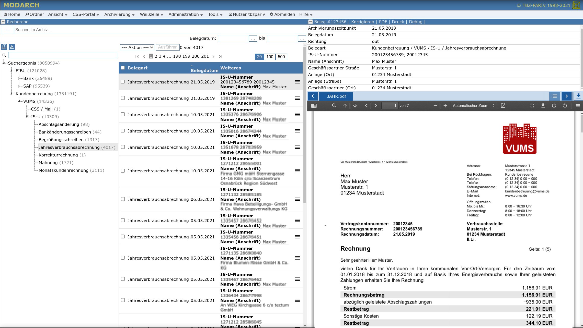Check the second 21.05.2019 row

[x=123, y=98]
